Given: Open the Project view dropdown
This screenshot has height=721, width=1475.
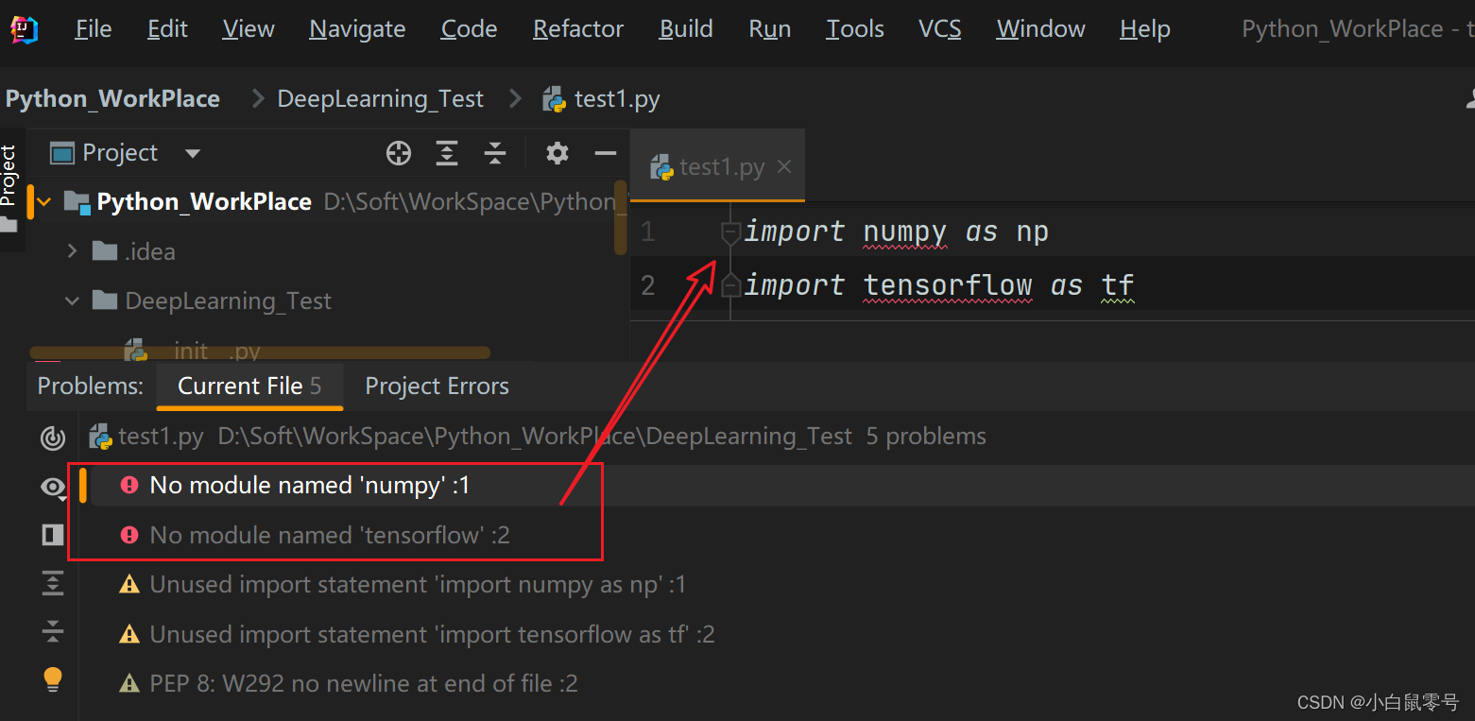Looking at the screenshot, I should click(x=193, y=153).
